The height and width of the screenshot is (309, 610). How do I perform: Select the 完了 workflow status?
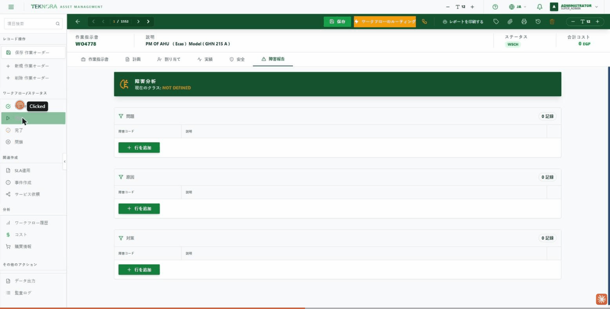click(33, 130)
